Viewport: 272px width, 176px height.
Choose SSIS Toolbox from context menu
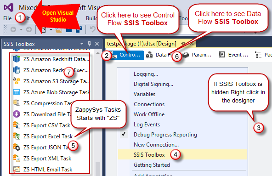pos(182,154)
